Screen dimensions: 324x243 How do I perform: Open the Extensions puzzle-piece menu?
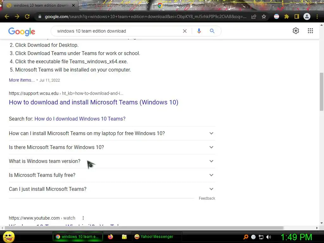(x=286, y=16)
